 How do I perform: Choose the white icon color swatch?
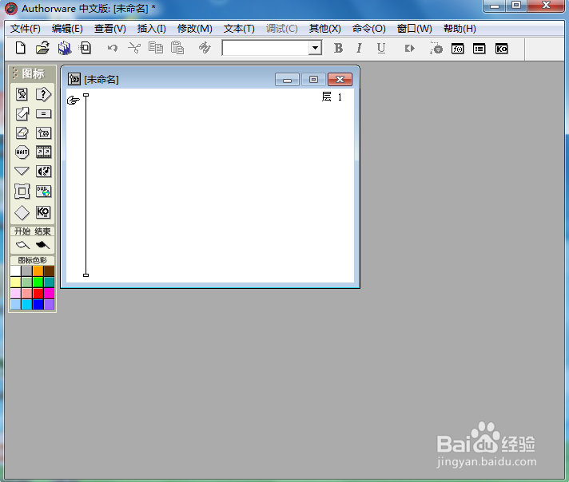16,271
